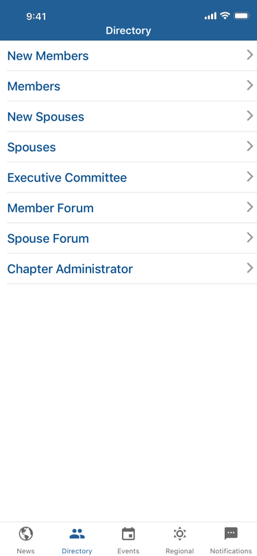
Task: Go to the Member Forum entry
Action: (129, 207)
